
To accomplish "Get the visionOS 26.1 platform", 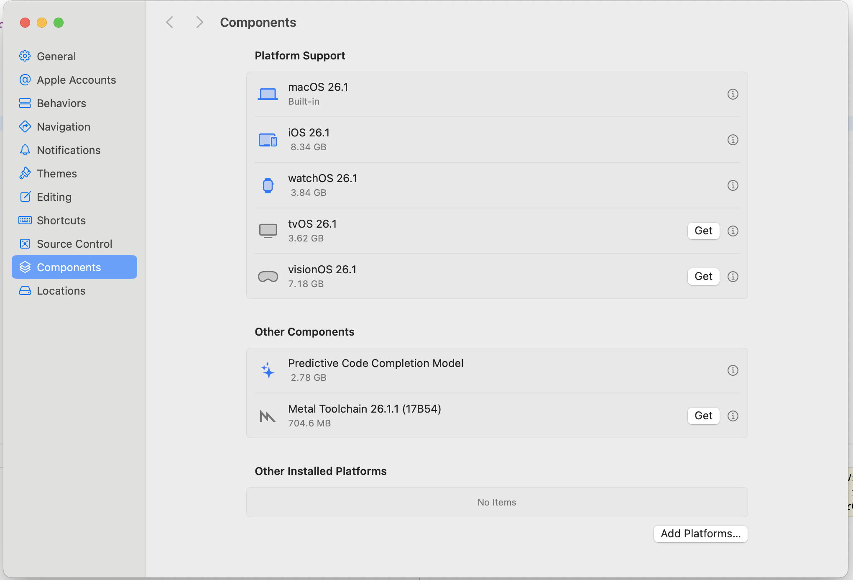I will [x=703, y=277].
